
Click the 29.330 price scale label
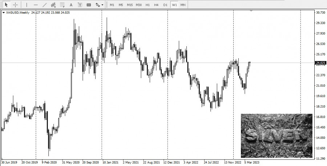pos(321,23)
